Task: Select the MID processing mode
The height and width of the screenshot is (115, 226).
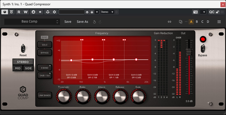Action: (18, 68)
